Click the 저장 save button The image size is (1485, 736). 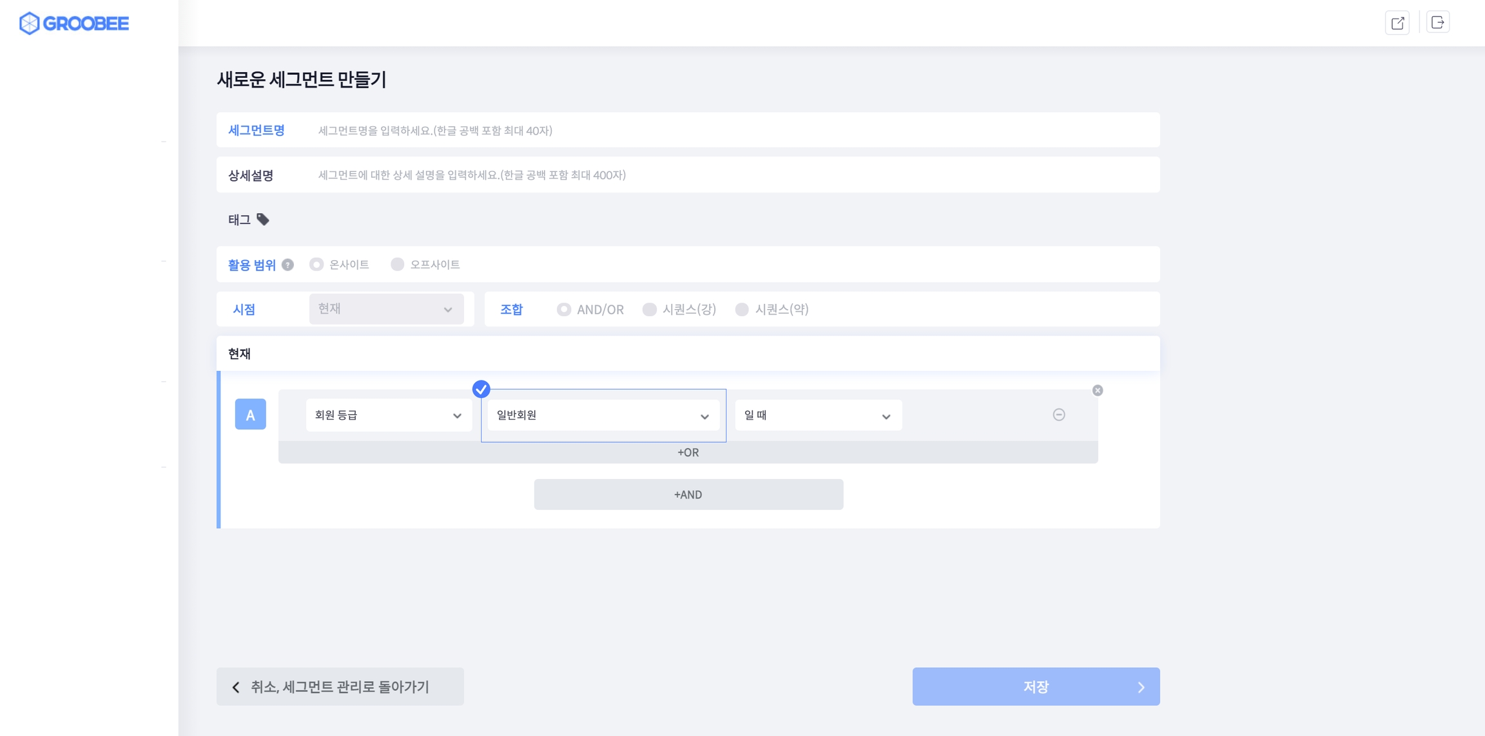(1036, 686)
